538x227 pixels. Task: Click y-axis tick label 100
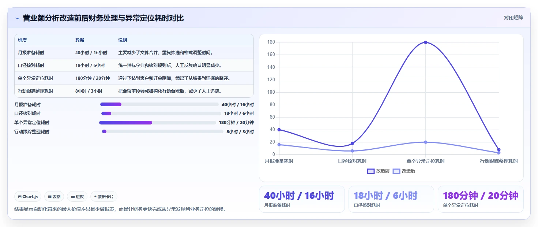pos(271,92)
